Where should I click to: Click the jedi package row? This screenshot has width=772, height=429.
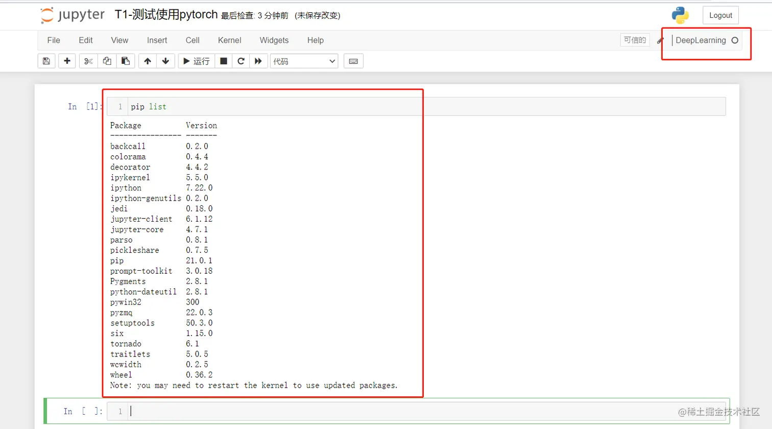[x=161, y=209]
